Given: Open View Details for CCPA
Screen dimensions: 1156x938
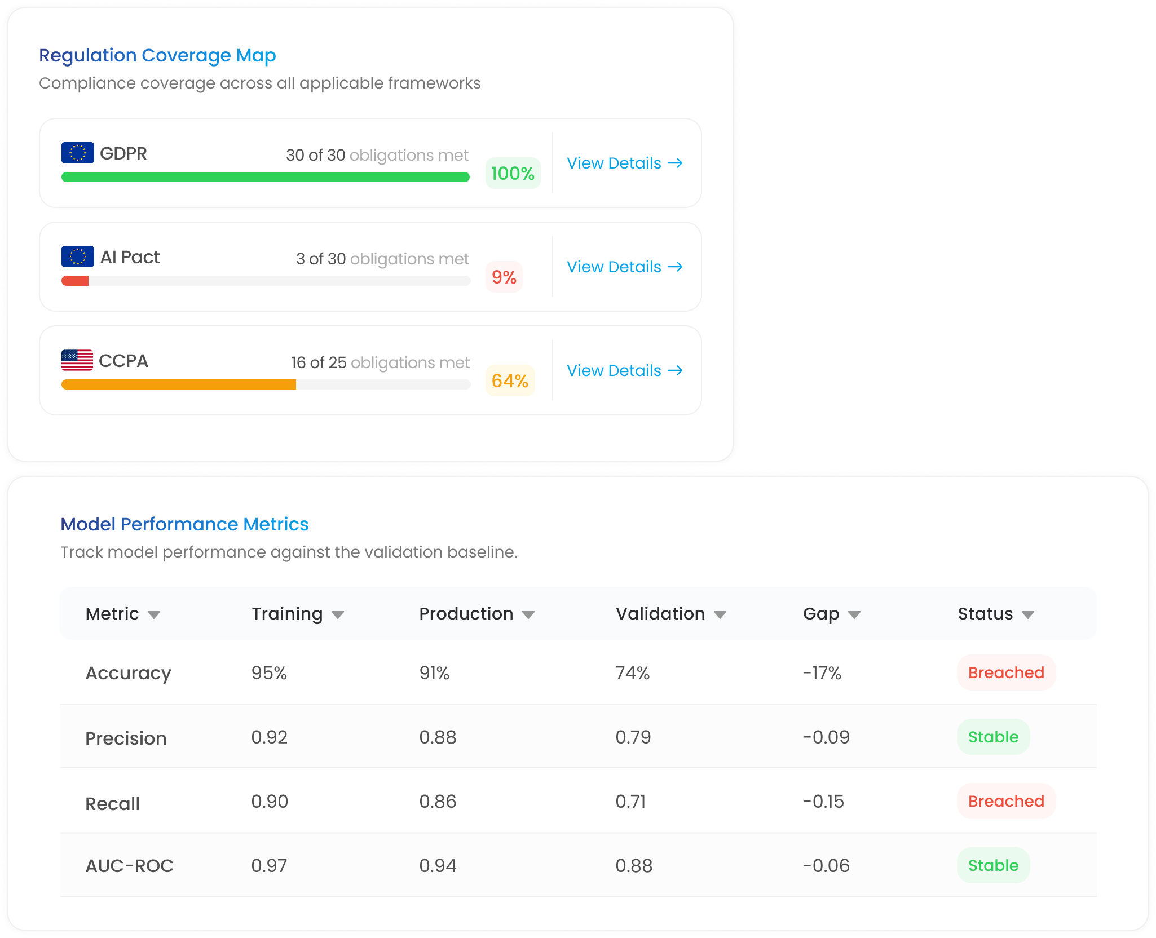Looking at the screenshot, I should pos(625,370).
